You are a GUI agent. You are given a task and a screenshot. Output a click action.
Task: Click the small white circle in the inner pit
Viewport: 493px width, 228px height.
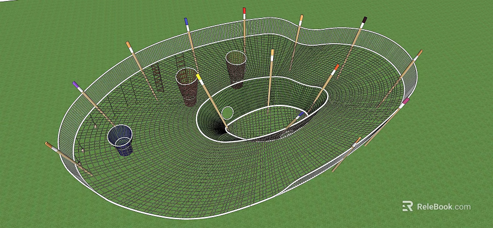[x=227, y=112]
